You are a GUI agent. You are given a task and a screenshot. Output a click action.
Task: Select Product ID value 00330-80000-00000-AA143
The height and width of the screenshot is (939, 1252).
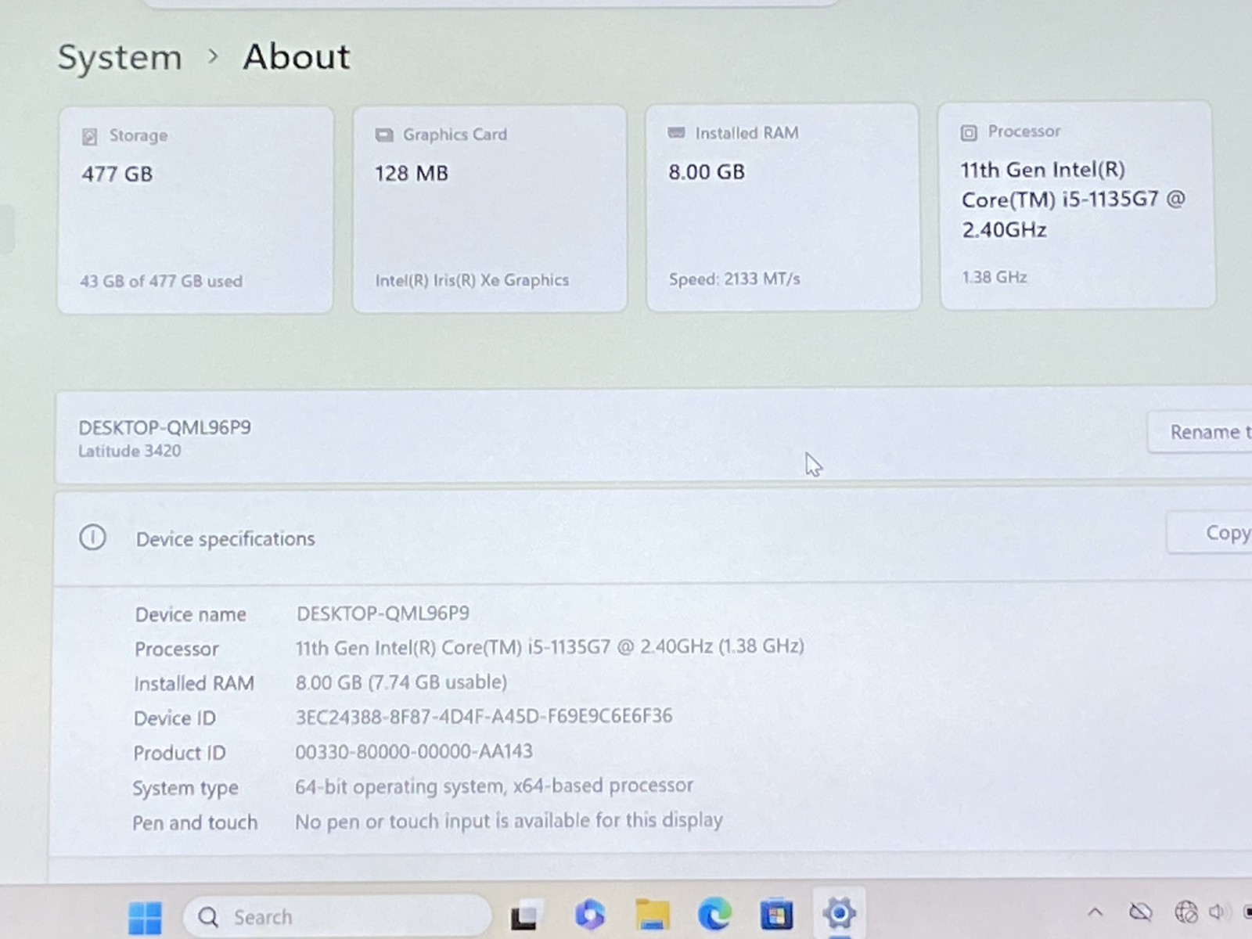pyautogui.click(x=414, y=751)
